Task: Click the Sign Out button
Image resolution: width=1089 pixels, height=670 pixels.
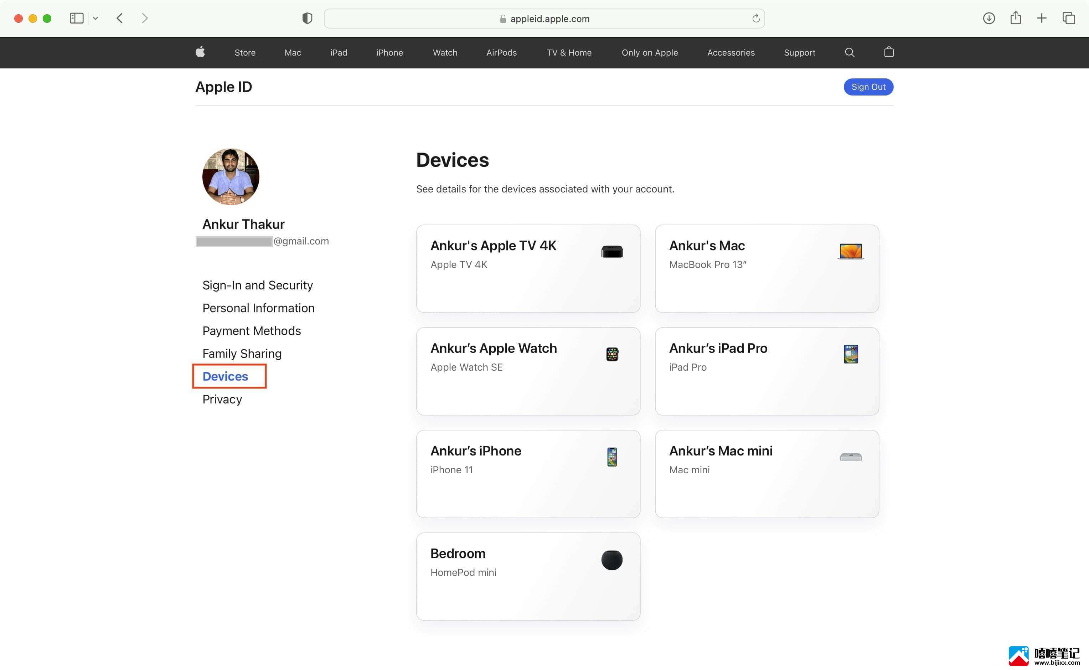Action: [868, 86]
